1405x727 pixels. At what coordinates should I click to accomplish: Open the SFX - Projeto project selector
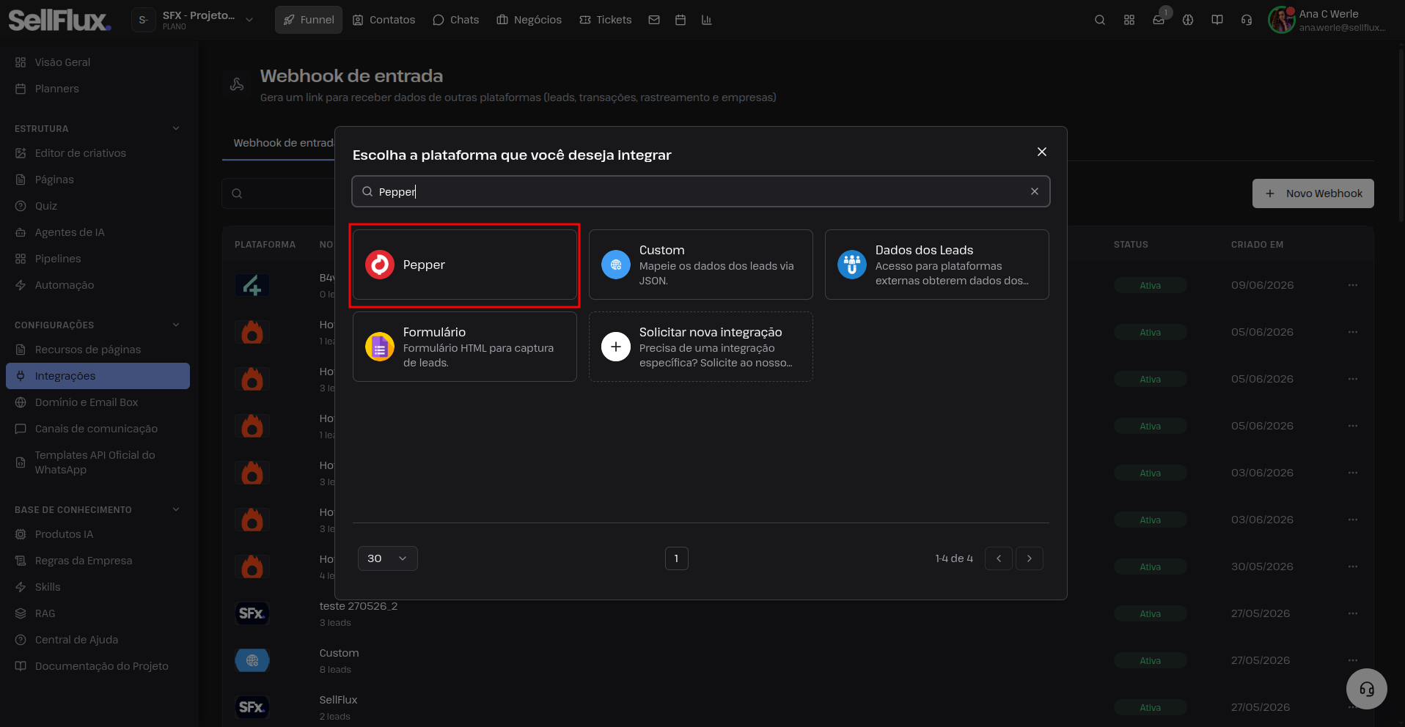pos(194,20)
